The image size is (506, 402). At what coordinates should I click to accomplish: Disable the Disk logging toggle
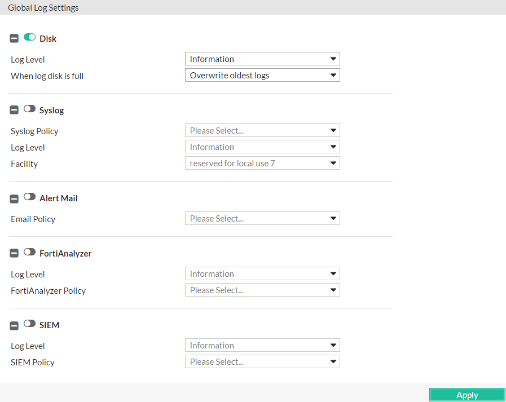tap(30, 37)
